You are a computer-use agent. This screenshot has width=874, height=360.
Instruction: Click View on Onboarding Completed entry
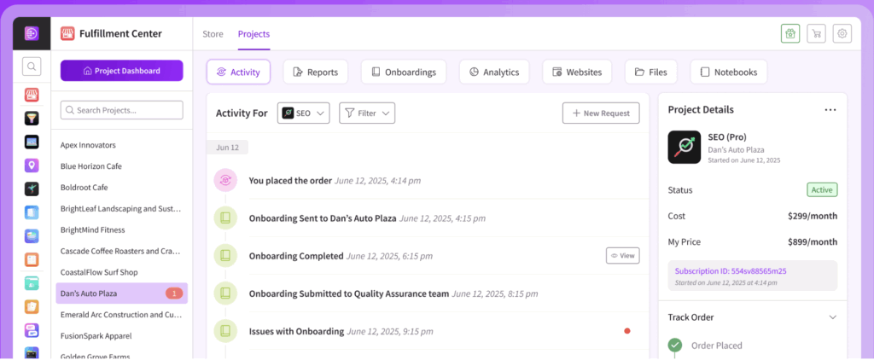click(622, 255)
